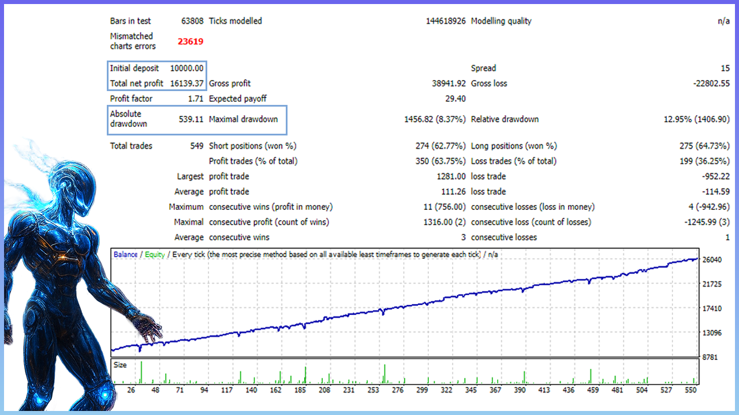Click the Gross loss value -22802.55
This screenshot has height=415, width=739.
pos(711,84)
